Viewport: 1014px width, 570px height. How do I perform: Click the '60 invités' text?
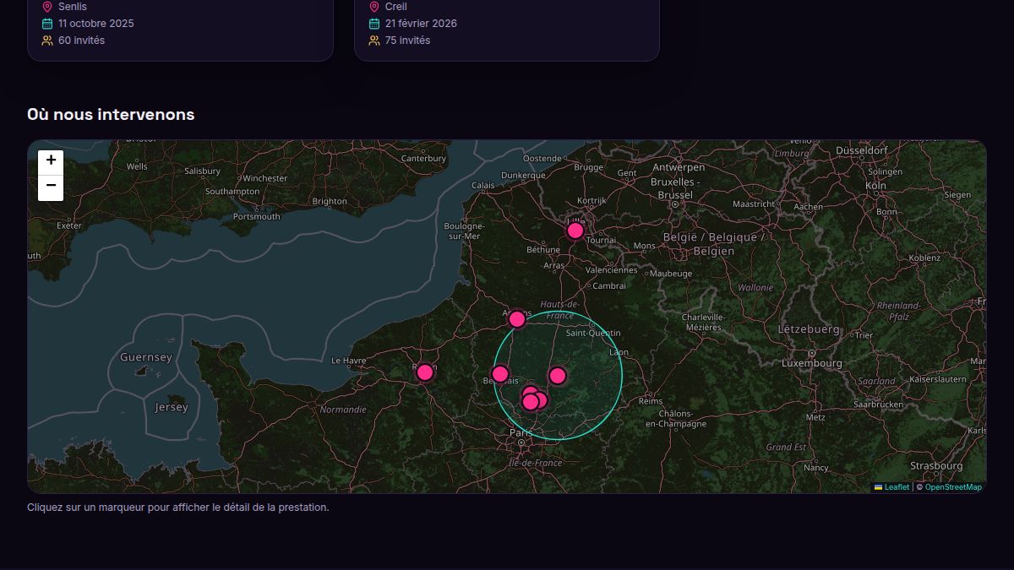(x=82, y=41)
